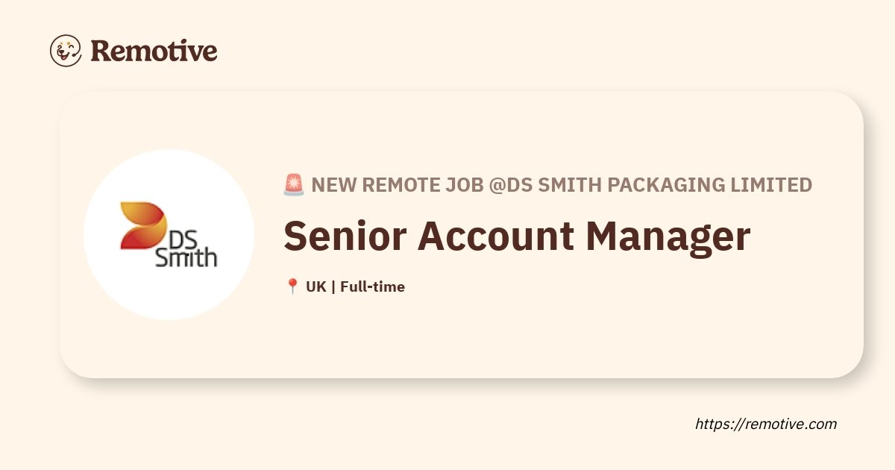Click the 'Smith' word in company logo
The width and height of the screenshot is (895, 470).
[x=186, y=257]
